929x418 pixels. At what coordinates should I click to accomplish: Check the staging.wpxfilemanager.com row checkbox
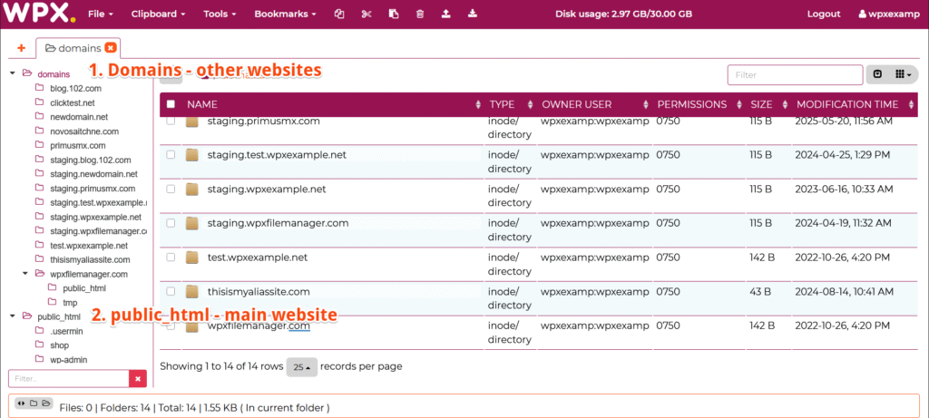pos(171,223)
